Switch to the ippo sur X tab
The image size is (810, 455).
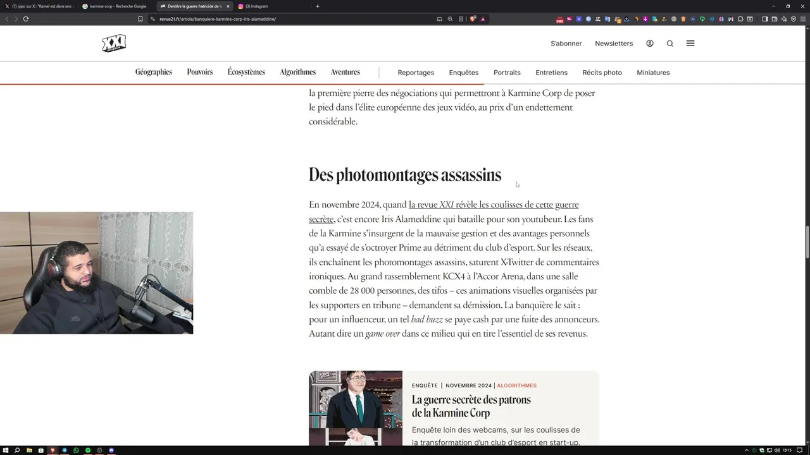point(40,6)
